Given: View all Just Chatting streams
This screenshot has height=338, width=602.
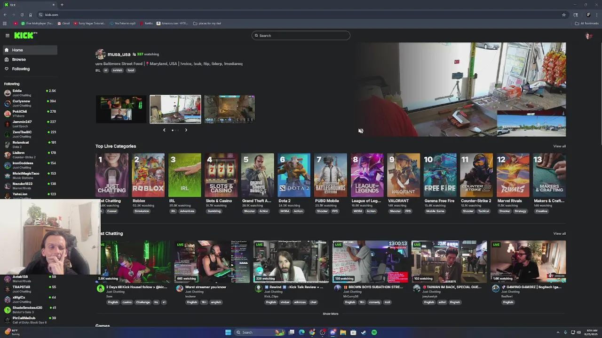Looking at the screenshot, I should tap(559, 233).
